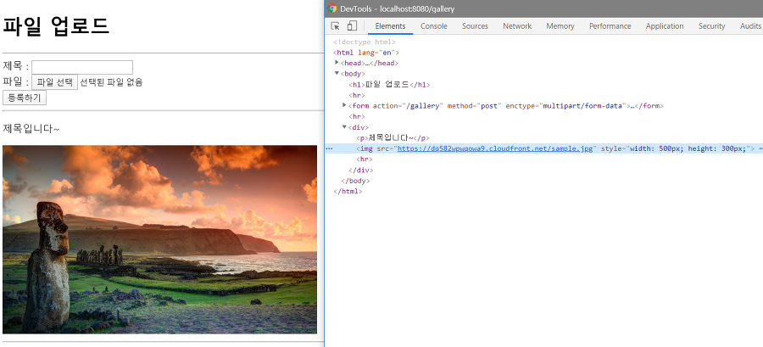
Task: Switch to the Performance tab
Action: tap(610, 26)
